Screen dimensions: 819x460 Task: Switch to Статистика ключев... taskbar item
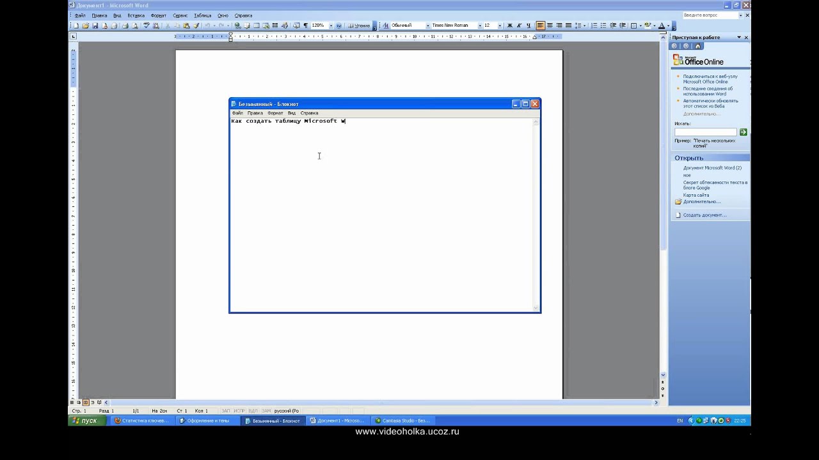pos(142,420)
